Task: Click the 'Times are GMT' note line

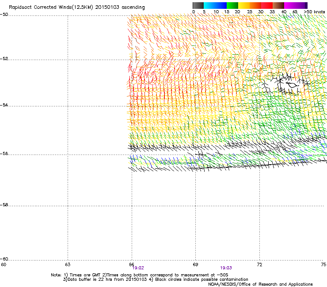Action: (x=140, y=275)
